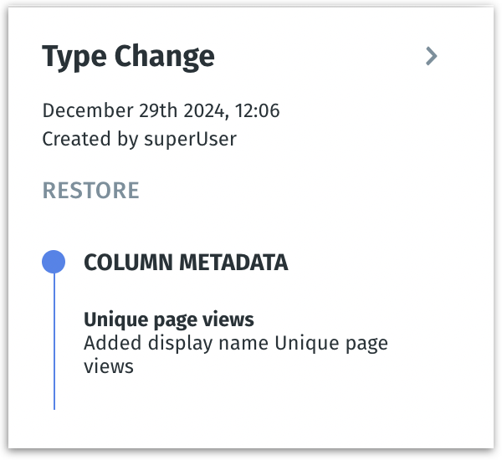Expand the Type Change entry chevron
The height and width of the screenshot is (460, 502).
click(431, 56)
